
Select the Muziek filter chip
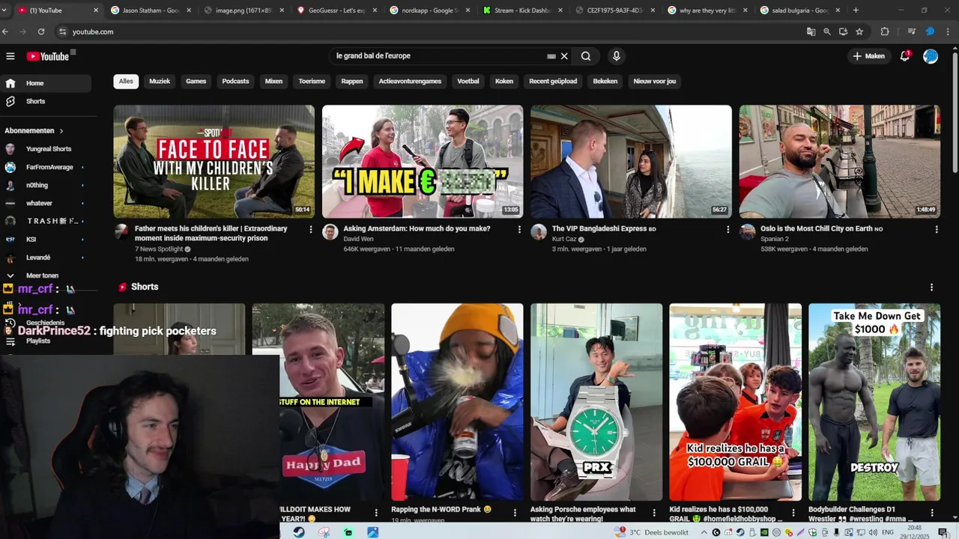(x=160, y=81)
